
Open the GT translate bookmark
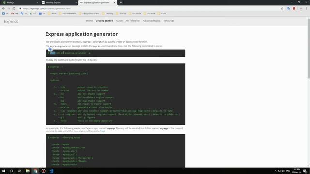pyautogui.click(x=24, y=14)
